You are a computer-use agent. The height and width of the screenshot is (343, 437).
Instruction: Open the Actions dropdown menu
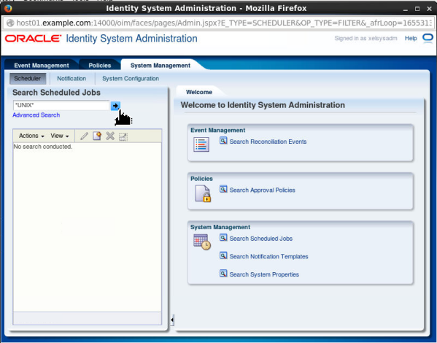click(31, 136)
